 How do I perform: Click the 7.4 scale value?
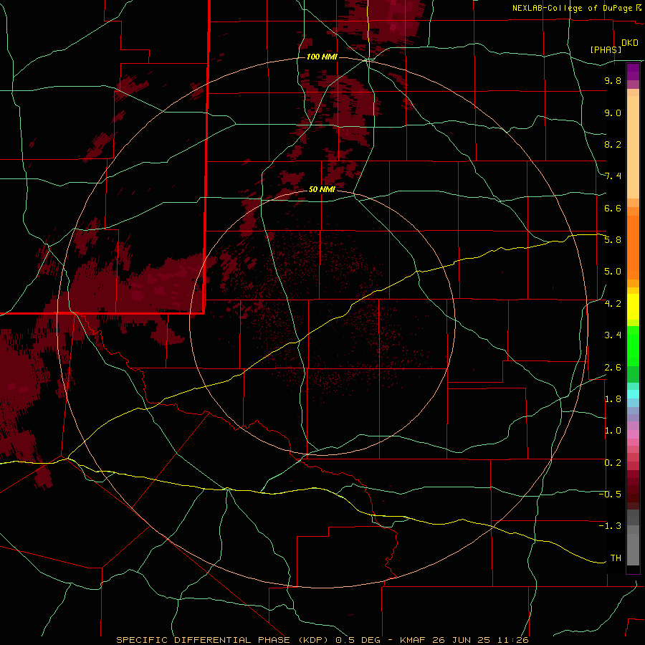click(613, 176)
